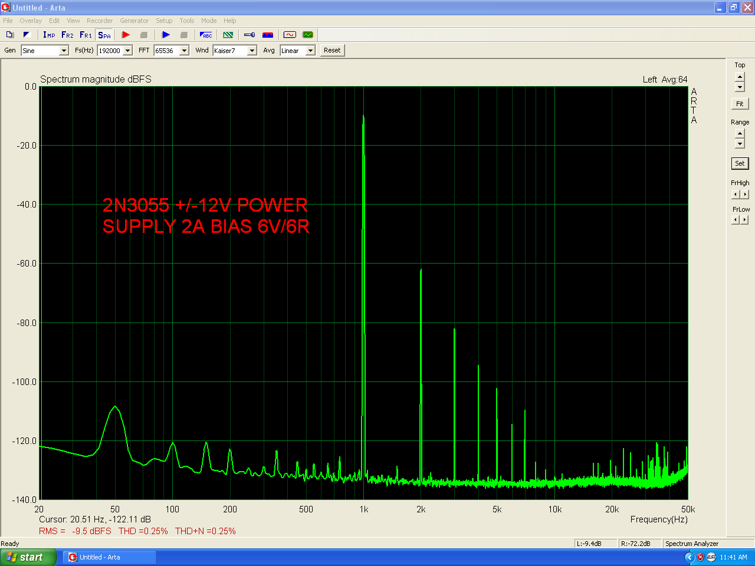Open the View menu
Viewport: 755px width, 566px height.
click(73, 21)
